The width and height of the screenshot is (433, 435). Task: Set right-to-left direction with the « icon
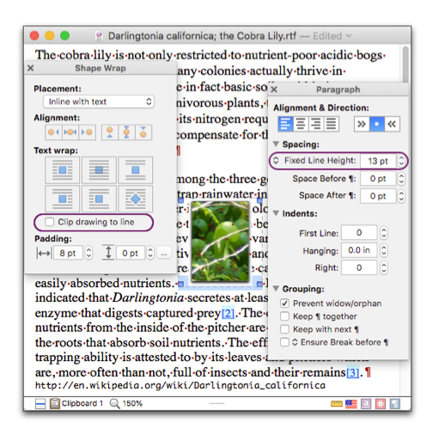click(x=392, y=124)
